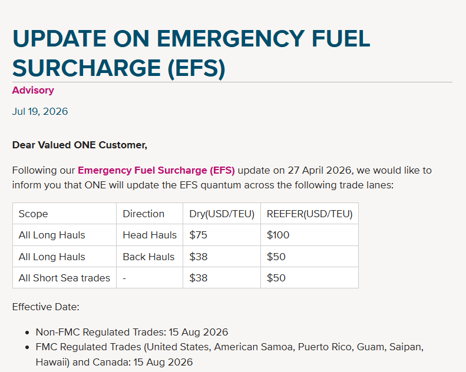Click the Short Sea $50 reefer cell
466x372 pixels.
coord(309,278)
